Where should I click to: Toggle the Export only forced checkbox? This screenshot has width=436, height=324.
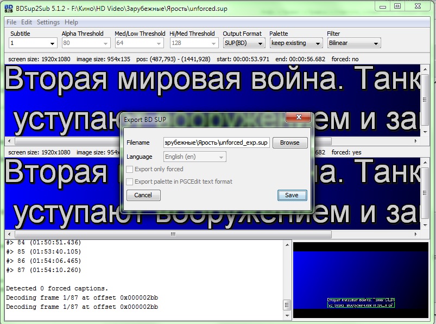click(x=130, y=169)
